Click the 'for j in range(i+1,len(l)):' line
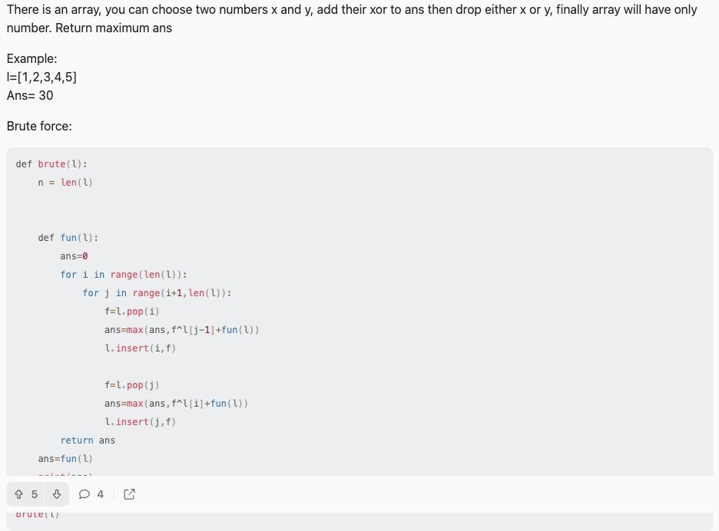Image resolution: width=719 pixels, height=531 pixels. (157, 293)
